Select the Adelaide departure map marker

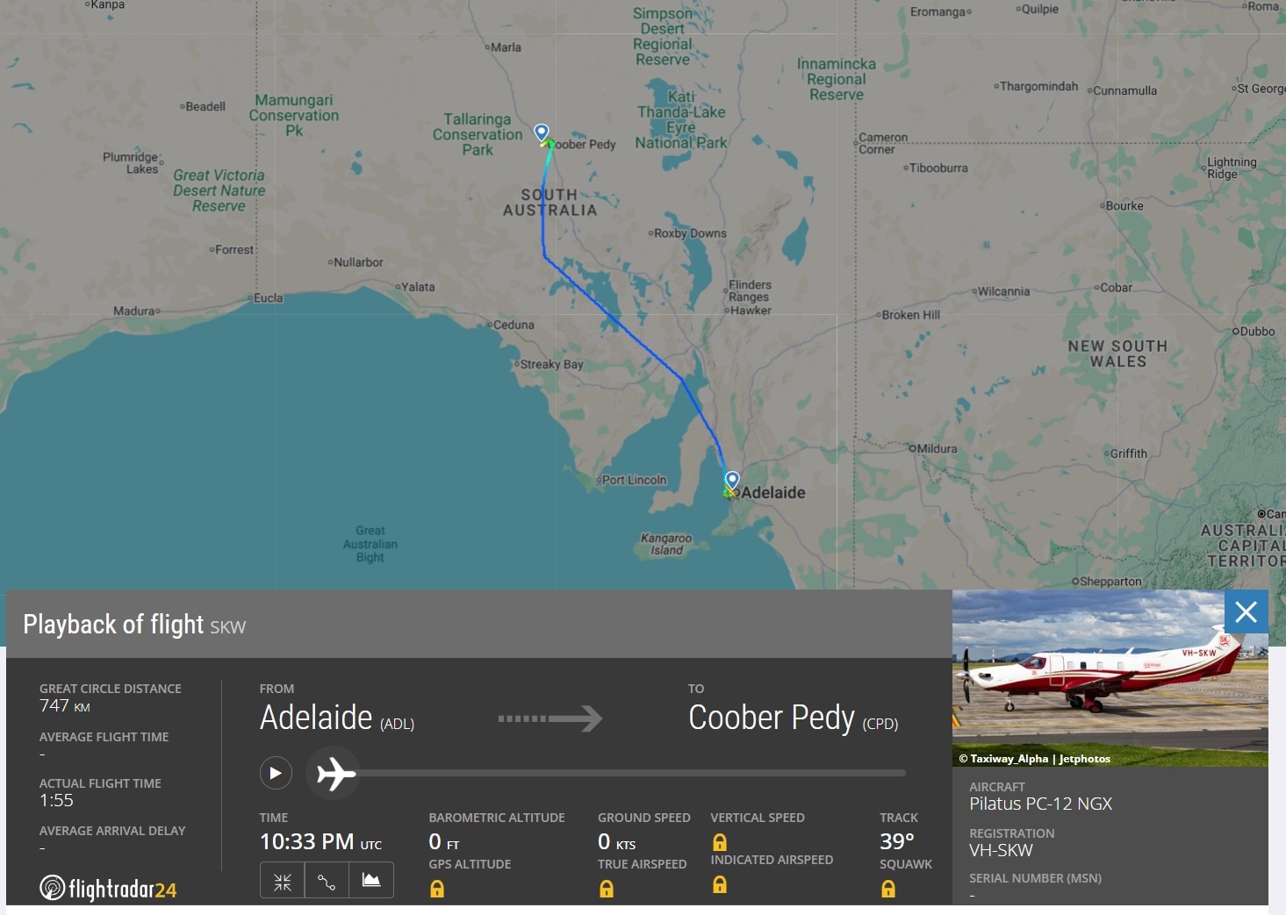pyautogui.click(x=731, y=479)
